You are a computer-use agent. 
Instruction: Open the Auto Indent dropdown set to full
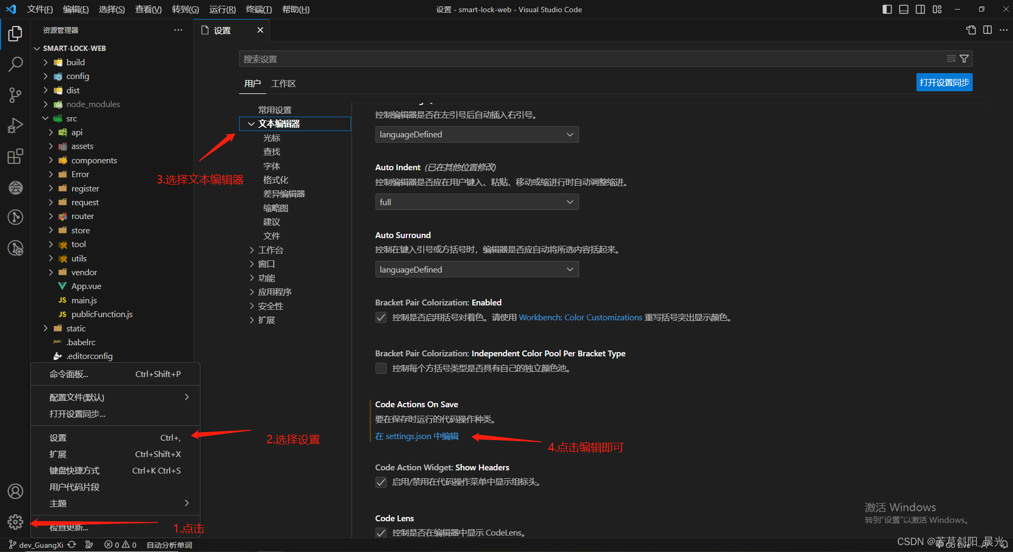click(476, 201)
